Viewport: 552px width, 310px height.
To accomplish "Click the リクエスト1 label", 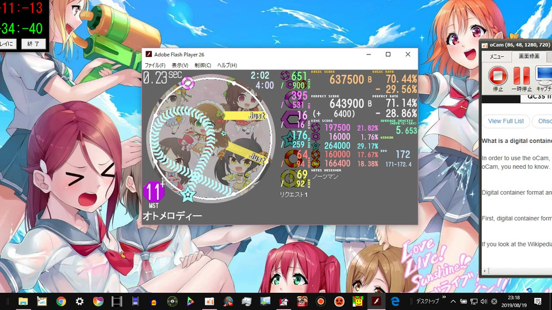I will coord(294,195).
